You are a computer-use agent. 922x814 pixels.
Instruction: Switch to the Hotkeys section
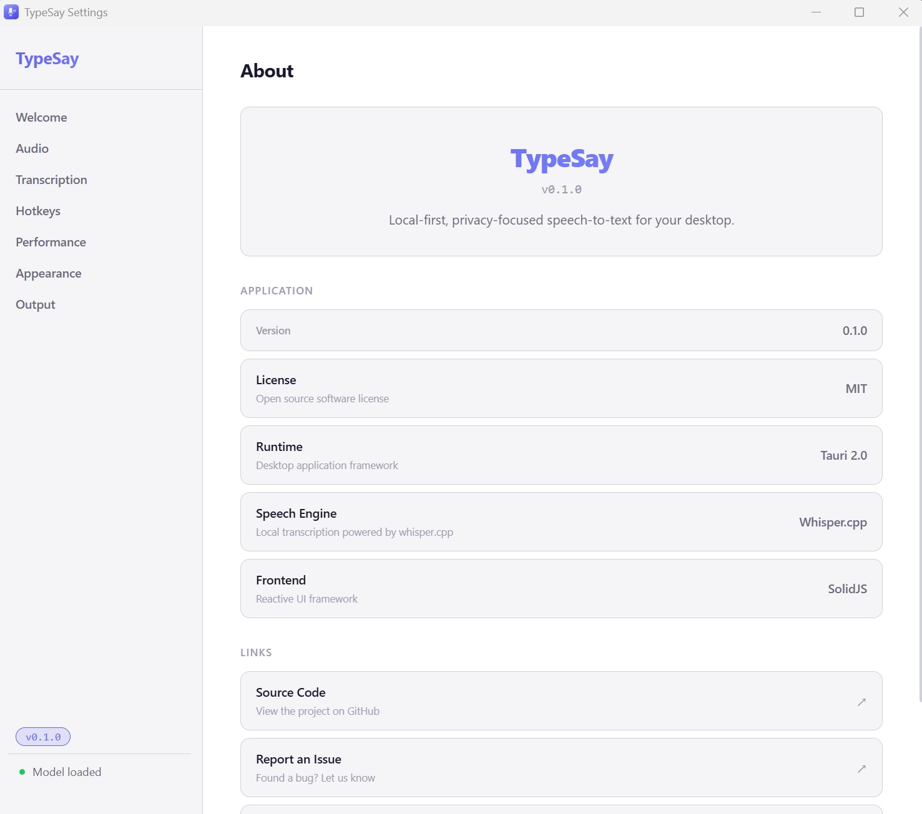(38, 211)
